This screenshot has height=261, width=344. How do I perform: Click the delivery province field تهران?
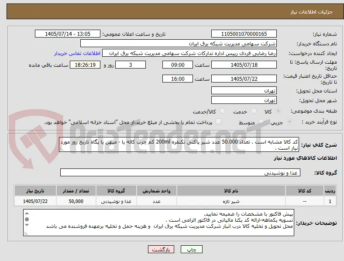[244, 91]
